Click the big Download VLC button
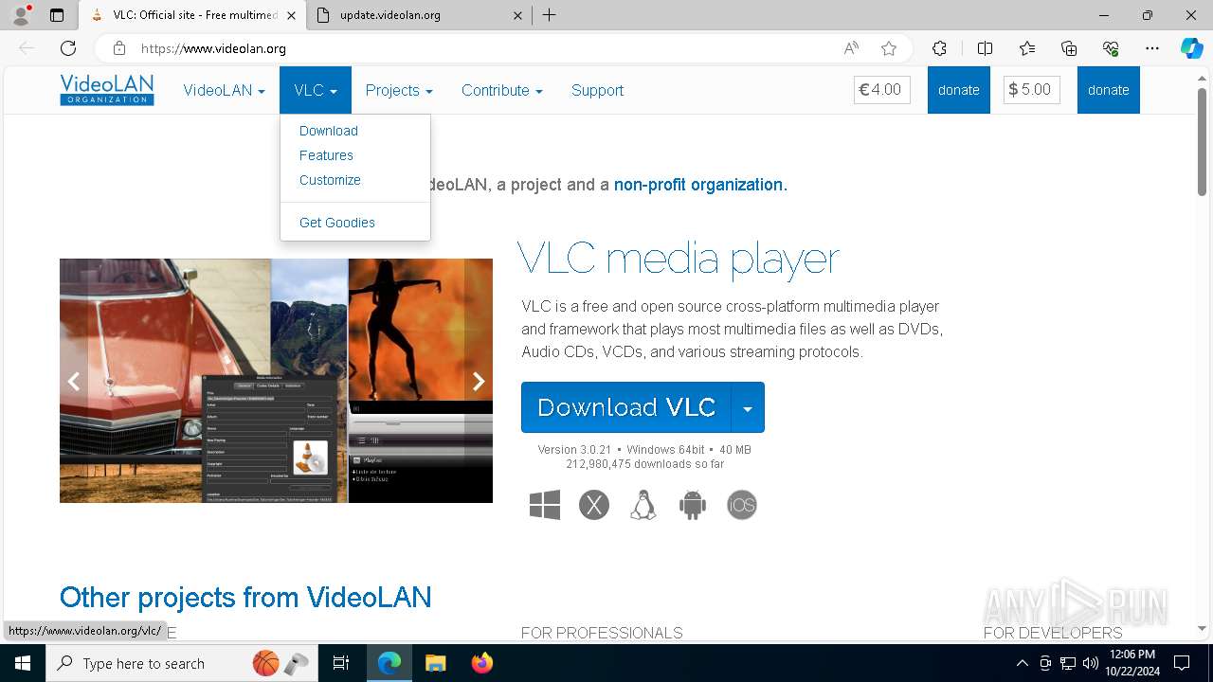This screenshot has width=1213, height=682. 626,407
